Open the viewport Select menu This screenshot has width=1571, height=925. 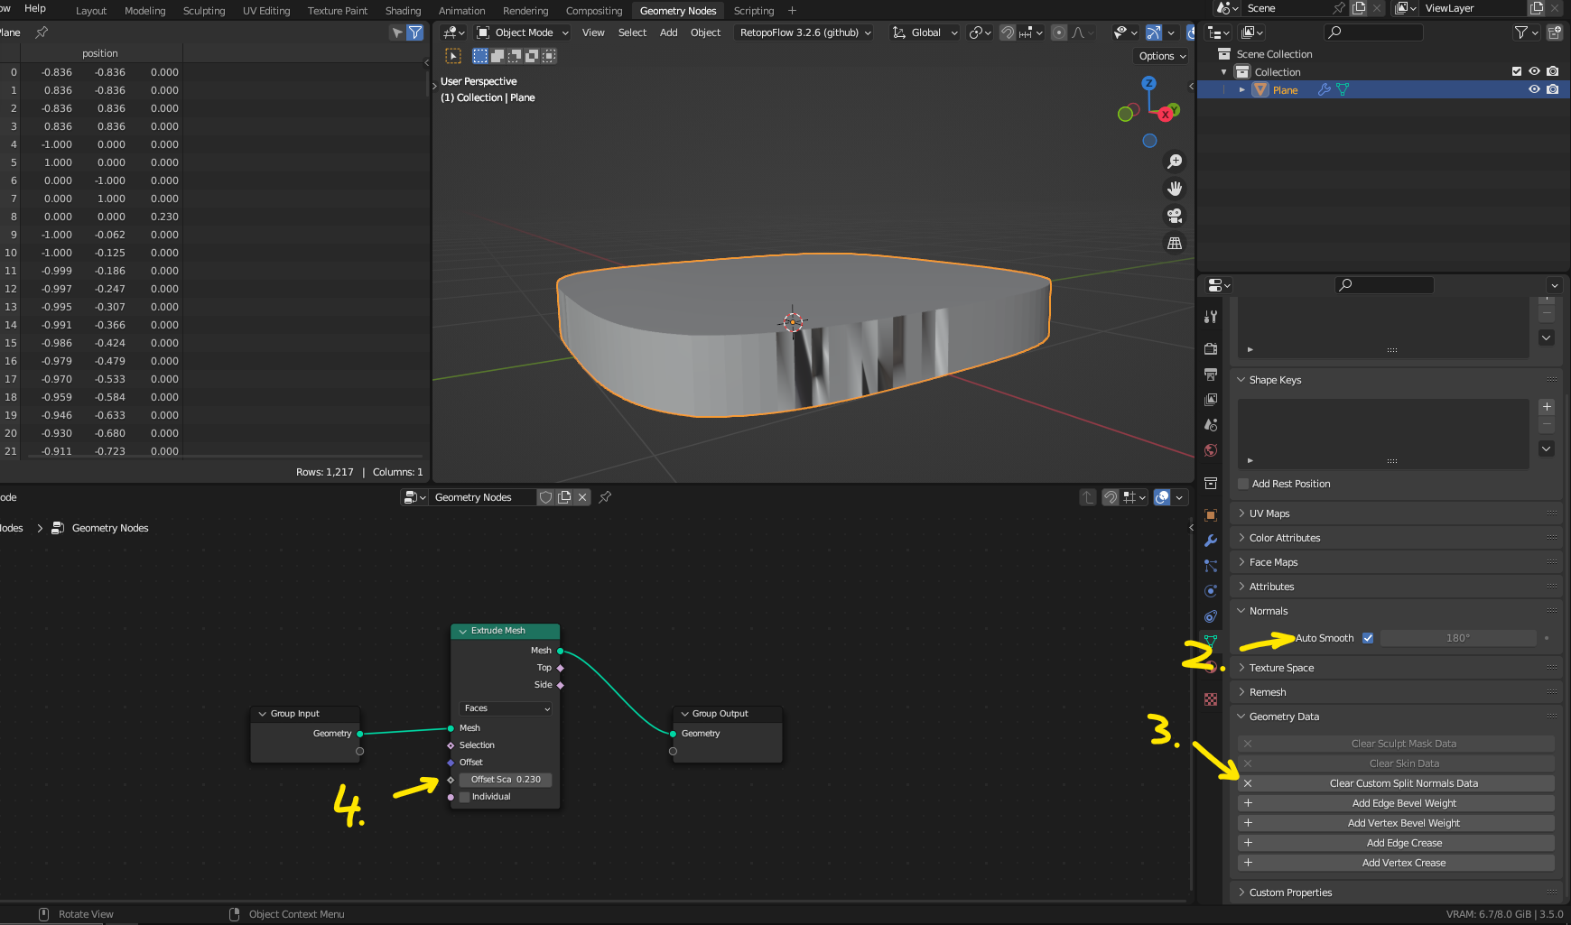(x=632, y=32)
